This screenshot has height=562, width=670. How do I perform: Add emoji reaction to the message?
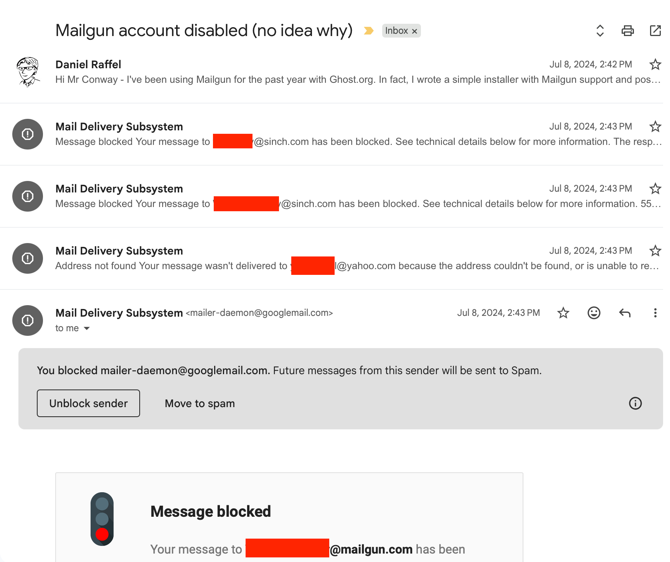tap(594, 313)
